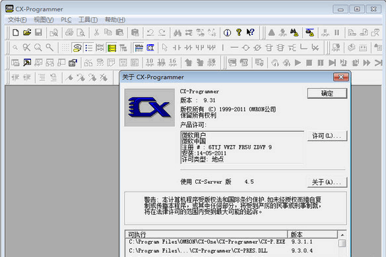Click the fast-forward double arrow icon
The height and width of the screenshot is (257, 386).
[x=367, y=63]
